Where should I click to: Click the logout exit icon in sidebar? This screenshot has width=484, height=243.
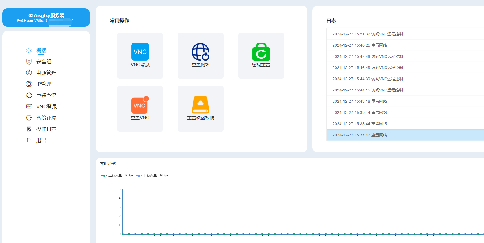click(x=29, y=140)
